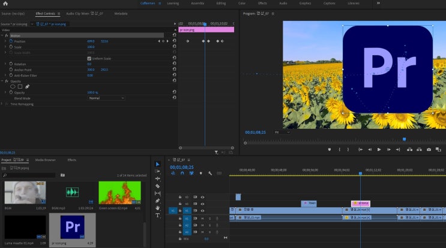Select the Selection tool in tools panel
This screenshot has height=248, width=446.
click(158, 164)
